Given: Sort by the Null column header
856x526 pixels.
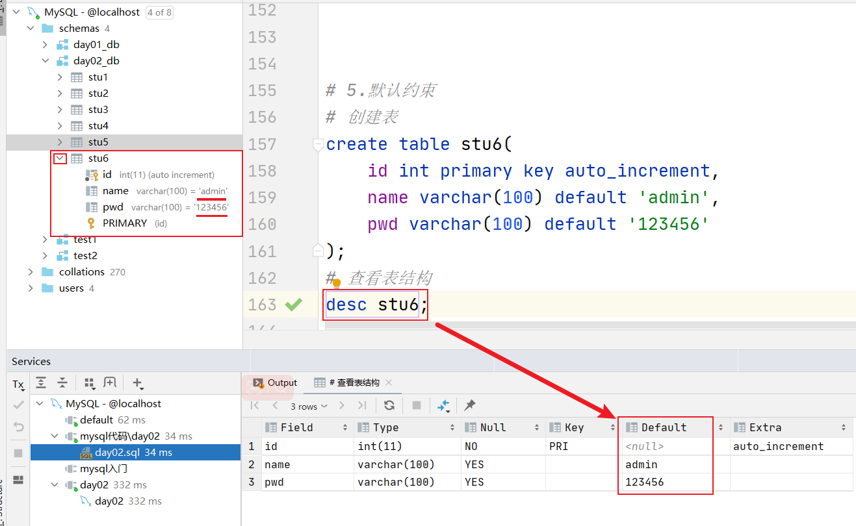Looking at the screenshot, I should [502, 427].
